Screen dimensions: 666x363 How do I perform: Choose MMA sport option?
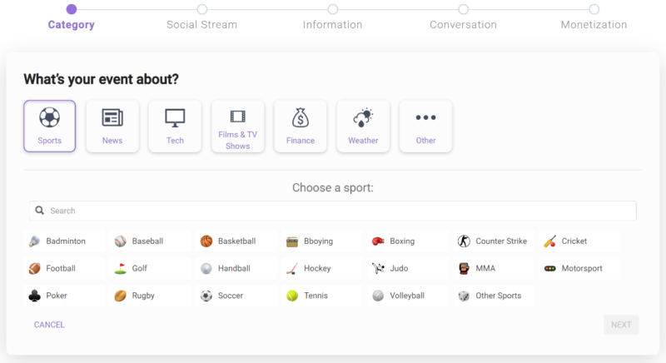(x=494, y=268)
